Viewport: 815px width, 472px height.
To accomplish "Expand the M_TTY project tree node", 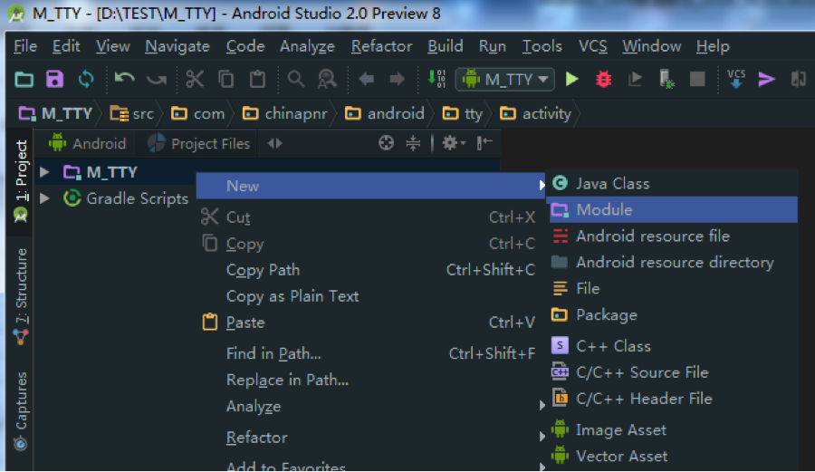I will point(44,172).
